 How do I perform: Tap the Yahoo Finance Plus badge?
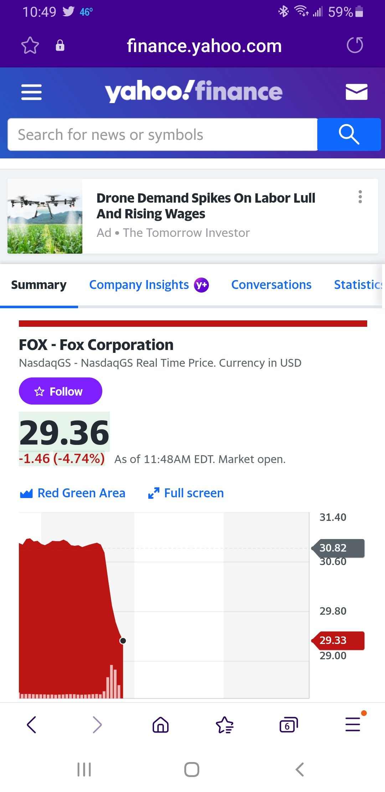[201, 285]
